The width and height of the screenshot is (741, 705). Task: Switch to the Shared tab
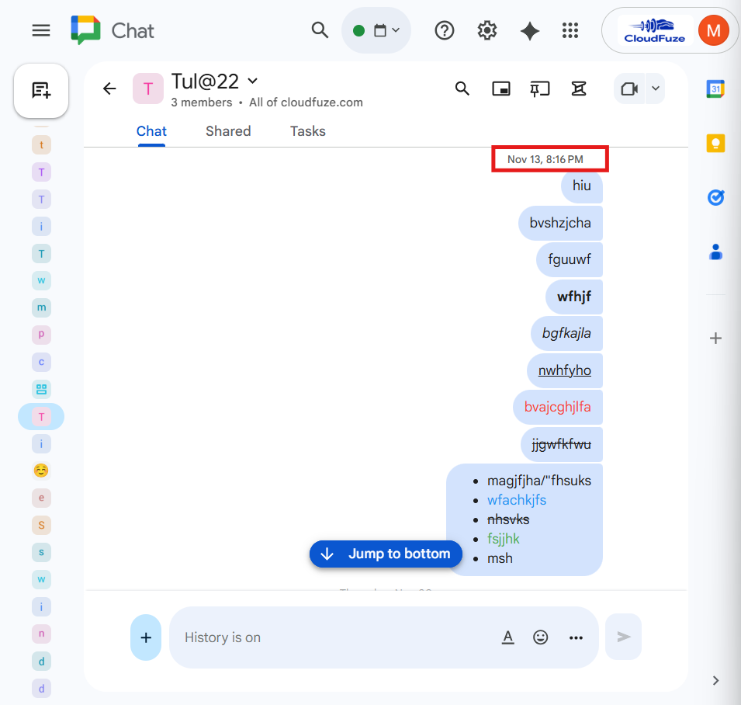coord(227,131)
